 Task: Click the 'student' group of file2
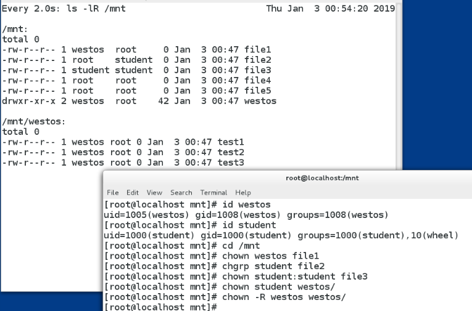click(134, 60)
